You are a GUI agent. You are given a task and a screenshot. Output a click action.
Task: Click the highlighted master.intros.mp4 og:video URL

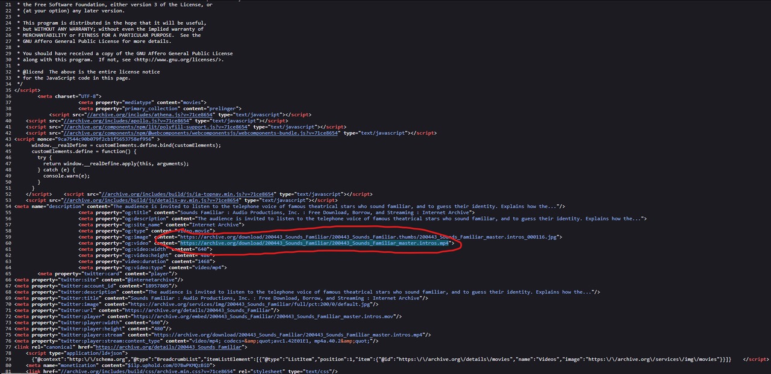point(314,243)
